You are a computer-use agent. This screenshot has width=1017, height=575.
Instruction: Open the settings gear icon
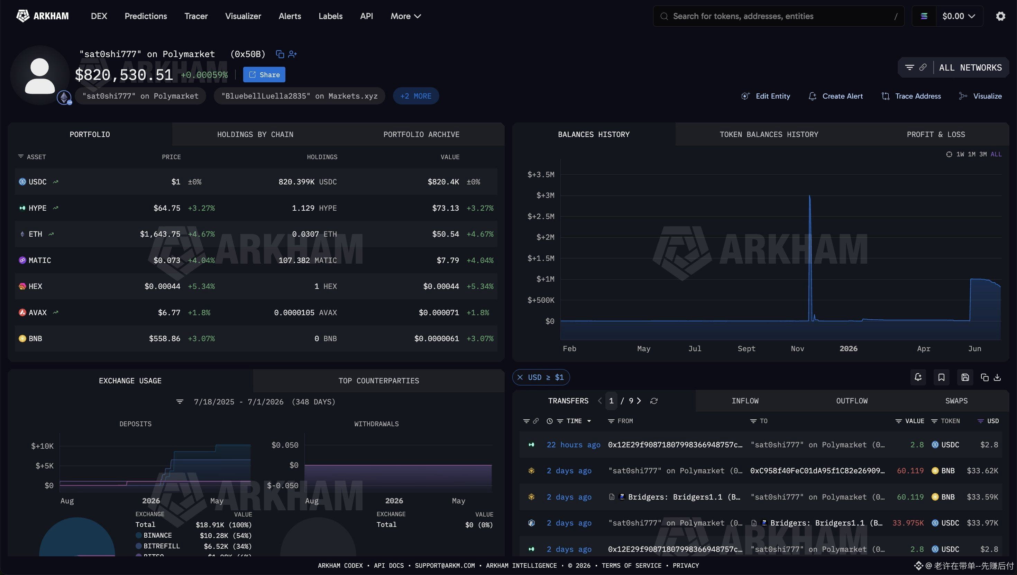(1000, 16)
